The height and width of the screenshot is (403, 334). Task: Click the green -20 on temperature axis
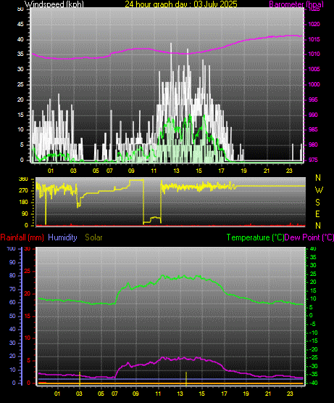[x=314, y=349]
